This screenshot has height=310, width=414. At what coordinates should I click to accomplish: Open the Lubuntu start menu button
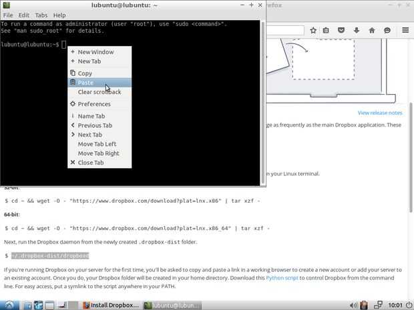(9, 305)
